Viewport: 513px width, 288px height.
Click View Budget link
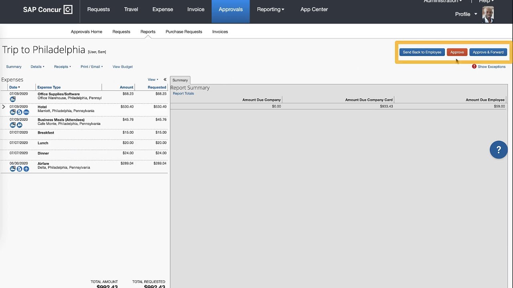(x=123, y=67)
